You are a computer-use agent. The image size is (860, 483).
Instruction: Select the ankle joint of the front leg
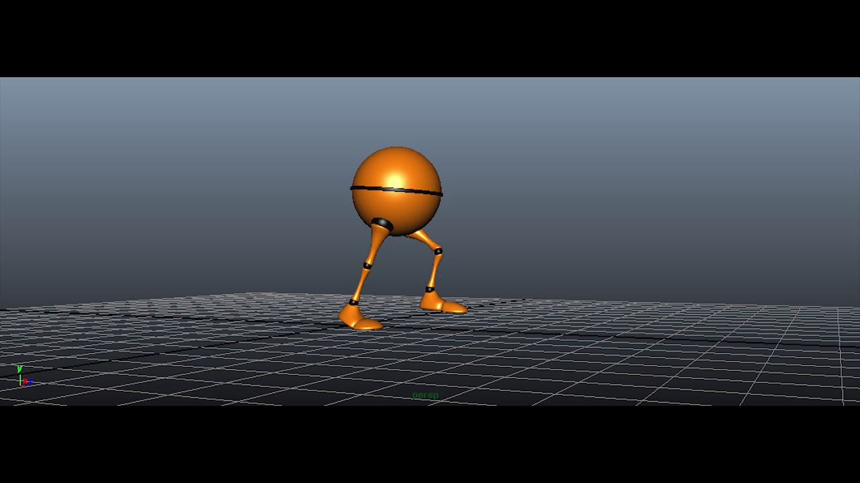point(353,302)
